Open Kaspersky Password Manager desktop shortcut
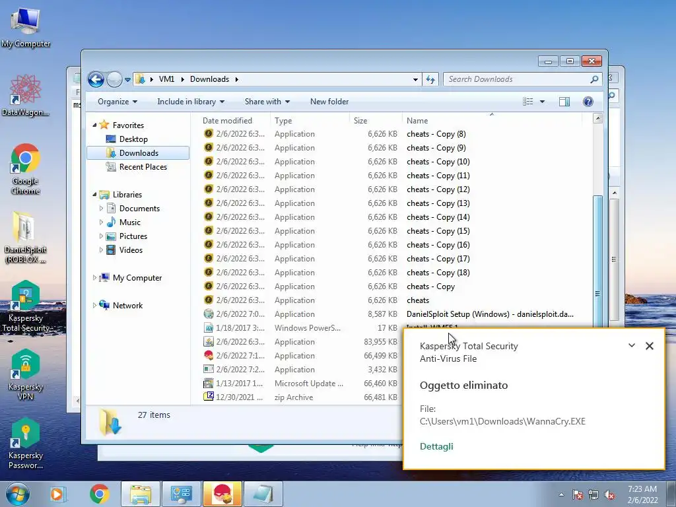Screen dimensions: 676x507 click(26, 443)
